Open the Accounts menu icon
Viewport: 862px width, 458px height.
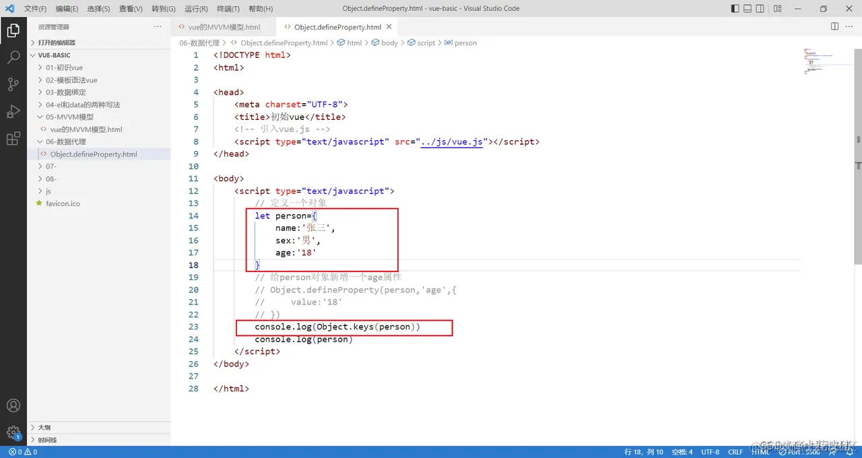pyautogui.click(x=13, y=405)
